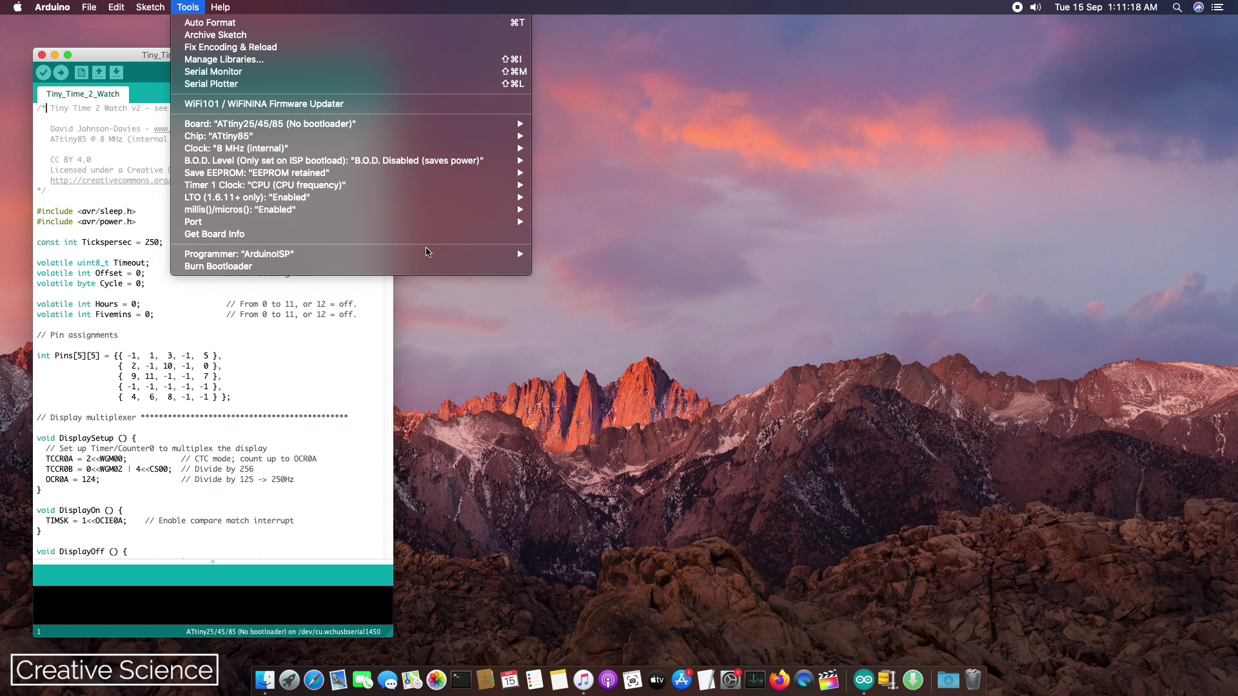
Task: Click the Verify checkmark button in Arduino toolbar
Action: pyautogui.click(x=43, y=73)
